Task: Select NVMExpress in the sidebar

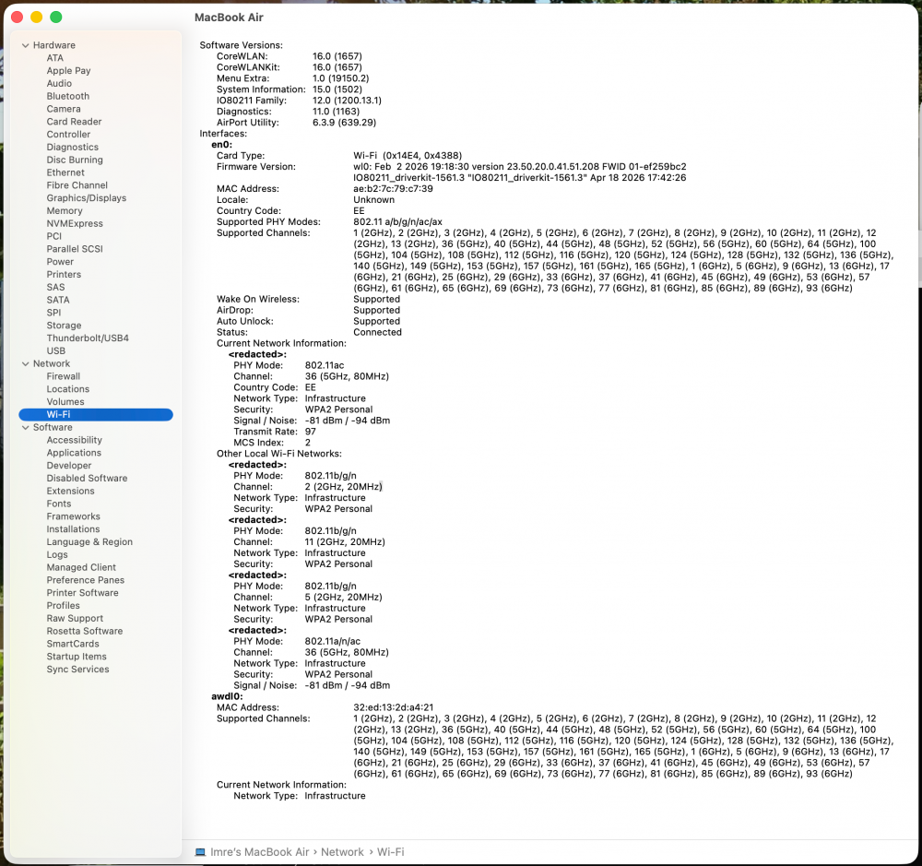Action: click(75, 223)
